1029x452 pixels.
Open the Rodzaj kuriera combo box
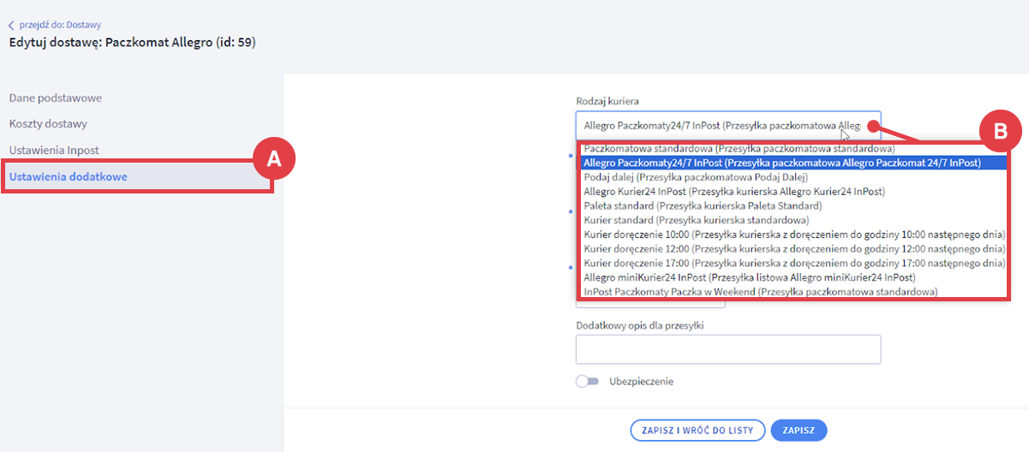728,126
